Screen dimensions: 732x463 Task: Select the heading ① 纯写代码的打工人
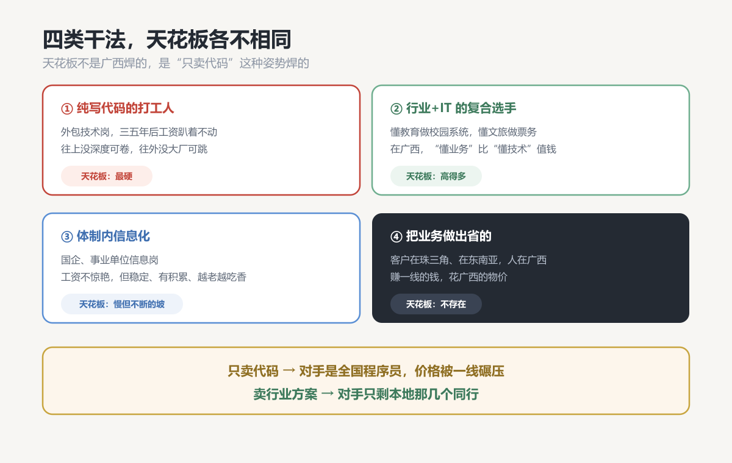pyautogui.click(x=118, y=108)
